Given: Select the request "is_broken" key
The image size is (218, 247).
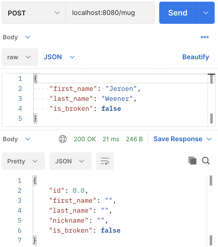Looking at the screenshot, I should [71, 109].
